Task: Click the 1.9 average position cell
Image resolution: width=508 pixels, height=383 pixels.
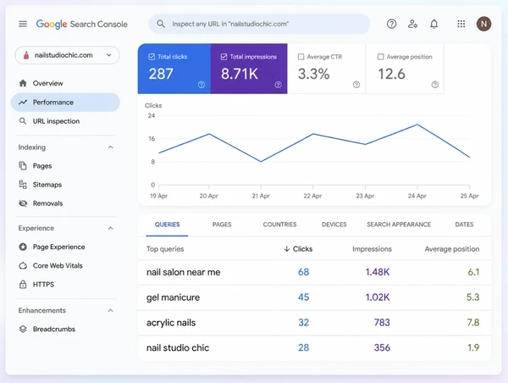Action: tap(473, 347)
